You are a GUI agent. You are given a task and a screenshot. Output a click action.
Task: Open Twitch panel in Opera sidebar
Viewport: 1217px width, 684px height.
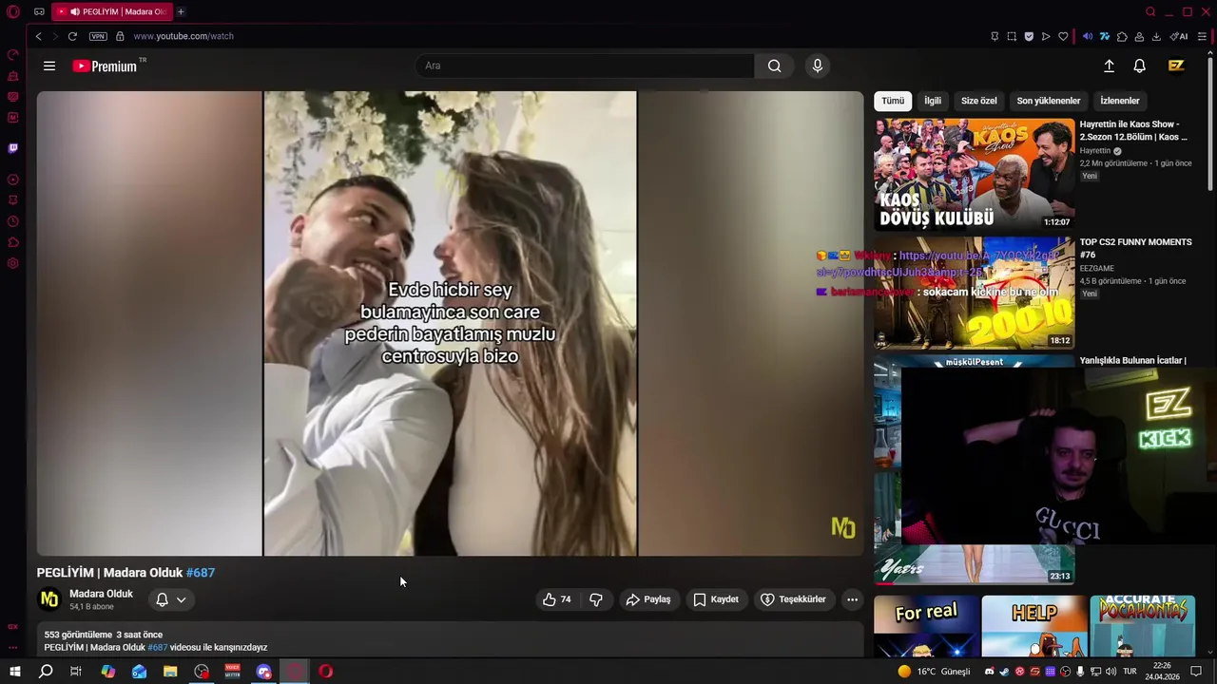click(12, 148)
